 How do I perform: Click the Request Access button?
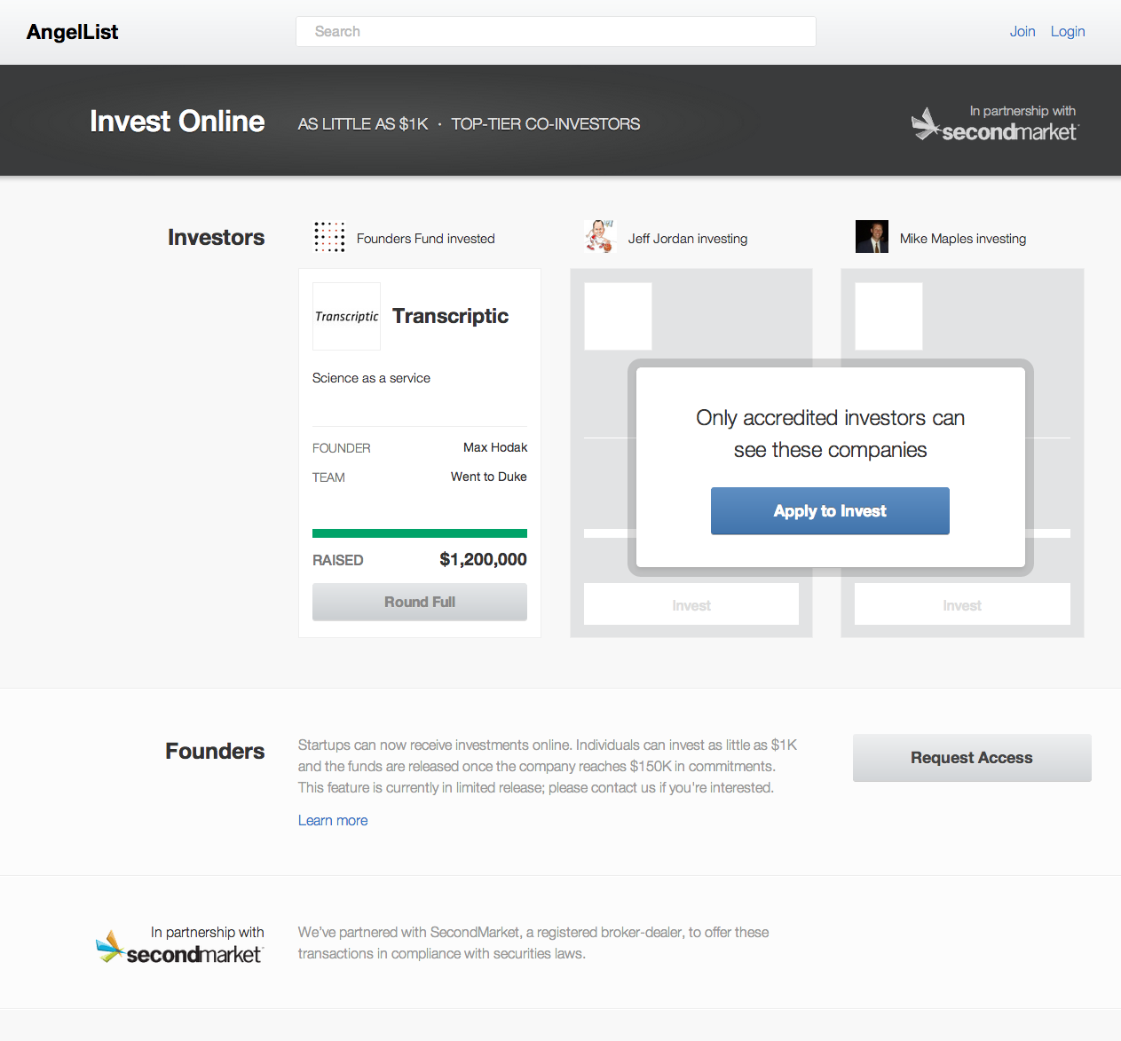(x=972, y=758)
